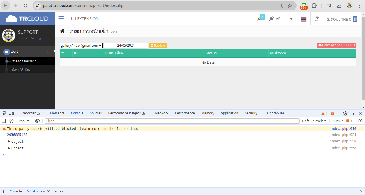The image size is (365, 195).
Task: Open the Extensions puzzle icon
Action: 314,6
